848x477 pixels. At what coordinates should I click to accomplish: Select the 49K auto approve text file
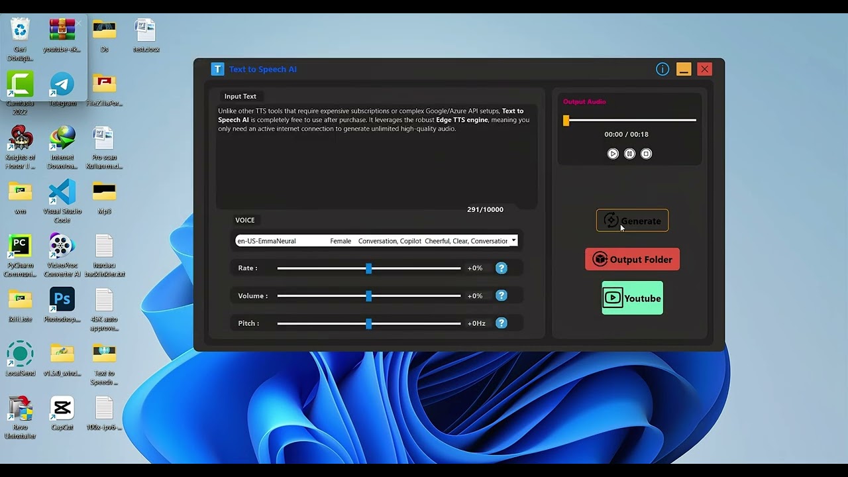click(x=104, y=309)
